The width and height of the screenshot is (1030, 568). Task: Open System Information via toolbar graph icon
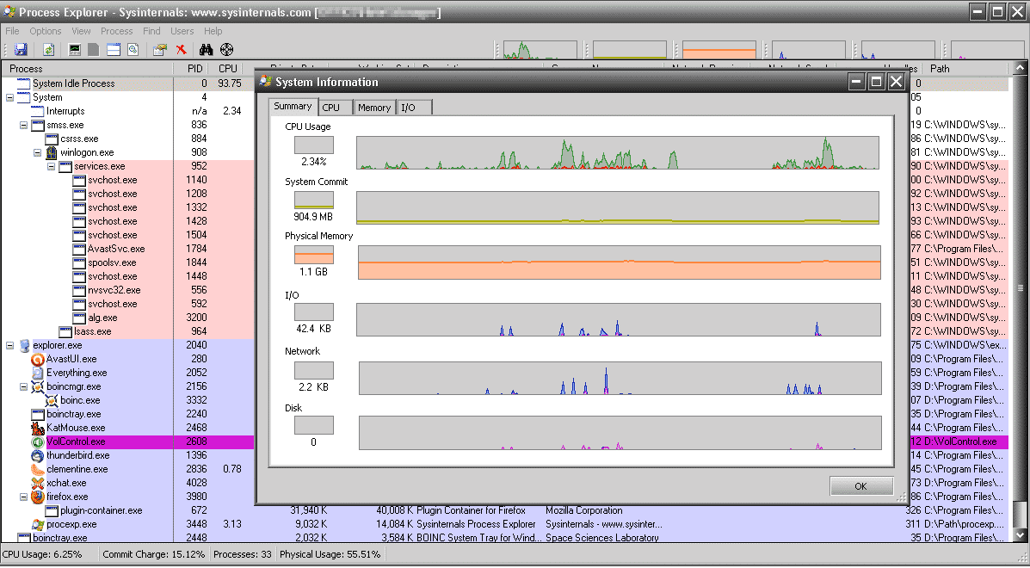click(75, 50)
